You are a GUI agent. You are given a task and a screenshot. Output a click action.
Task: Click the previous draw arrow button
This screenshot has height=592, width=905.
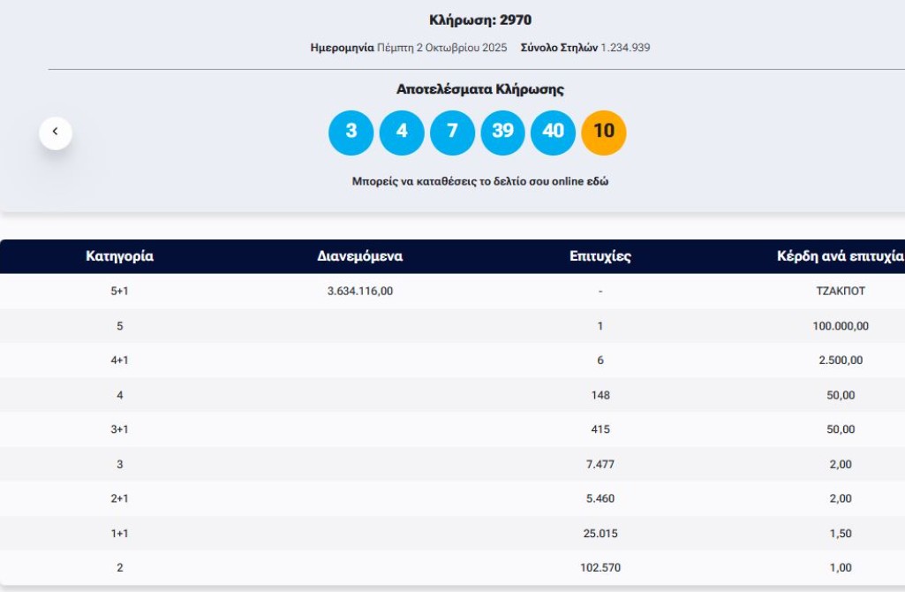pyautogui.click(x=56, y=133)
